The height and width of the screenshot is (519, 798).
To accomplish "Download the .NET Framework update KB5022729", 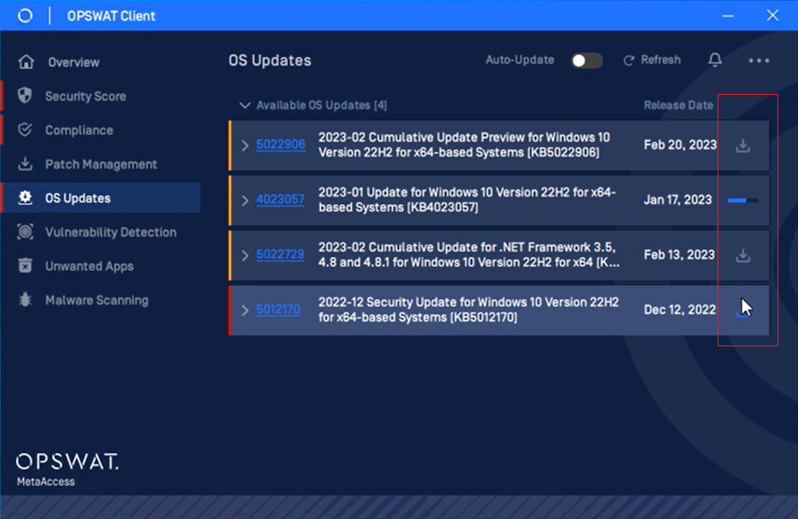I will coord(743,255).
